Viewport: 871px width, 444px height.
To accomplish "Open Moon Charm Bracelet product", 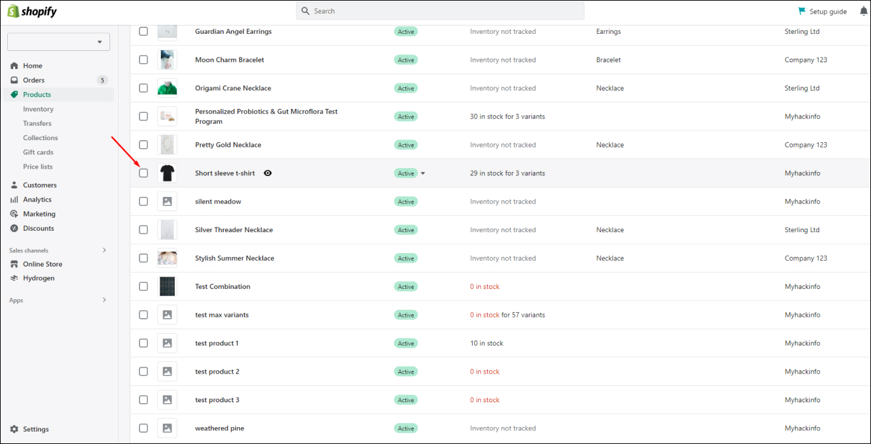I will pos(229,59).
